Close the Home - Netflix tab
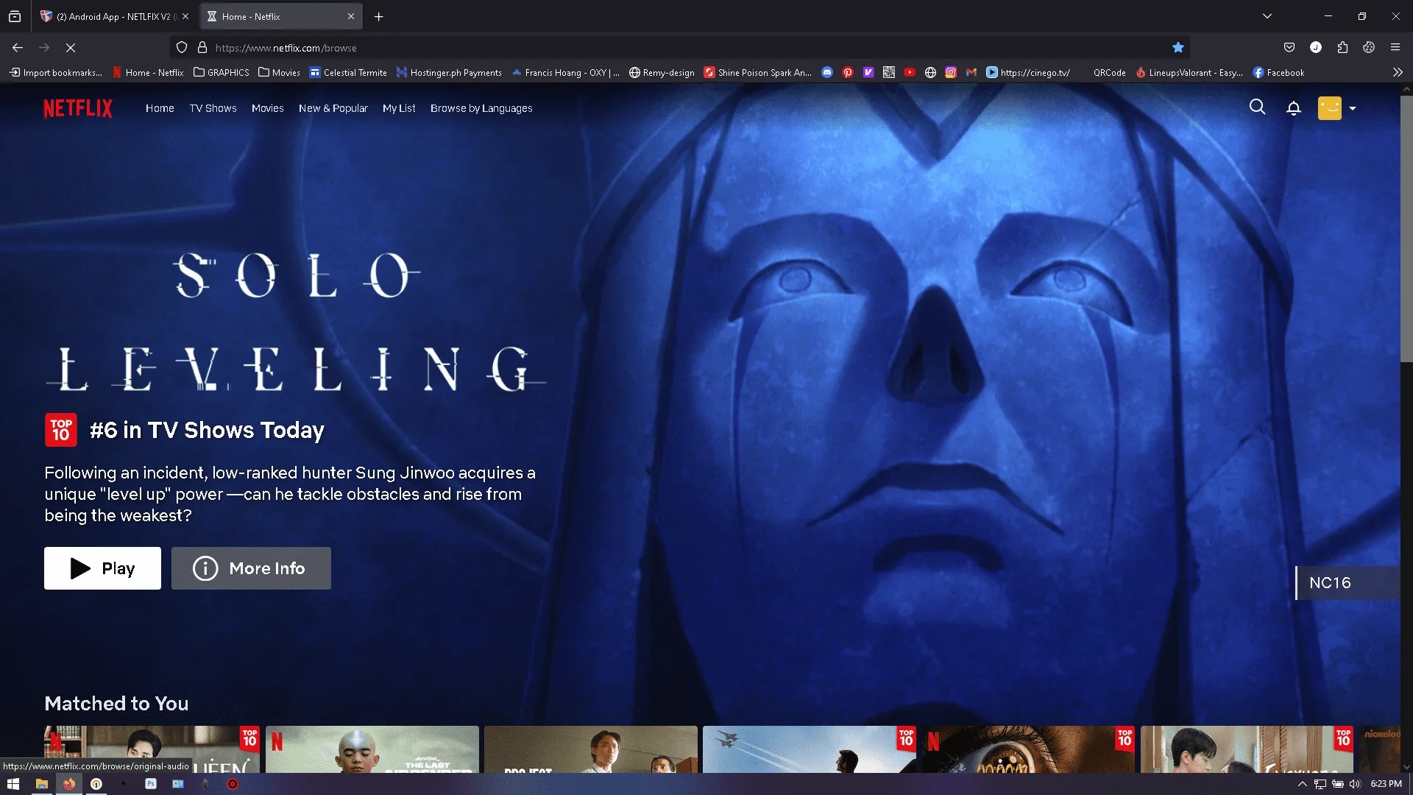This screenshot has height=795, width=1413. coord(351,16)
